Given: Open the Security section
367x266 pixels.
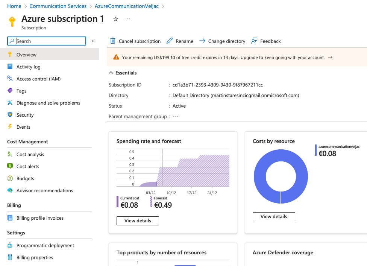Looking at the screenshot, I should 25,115.
